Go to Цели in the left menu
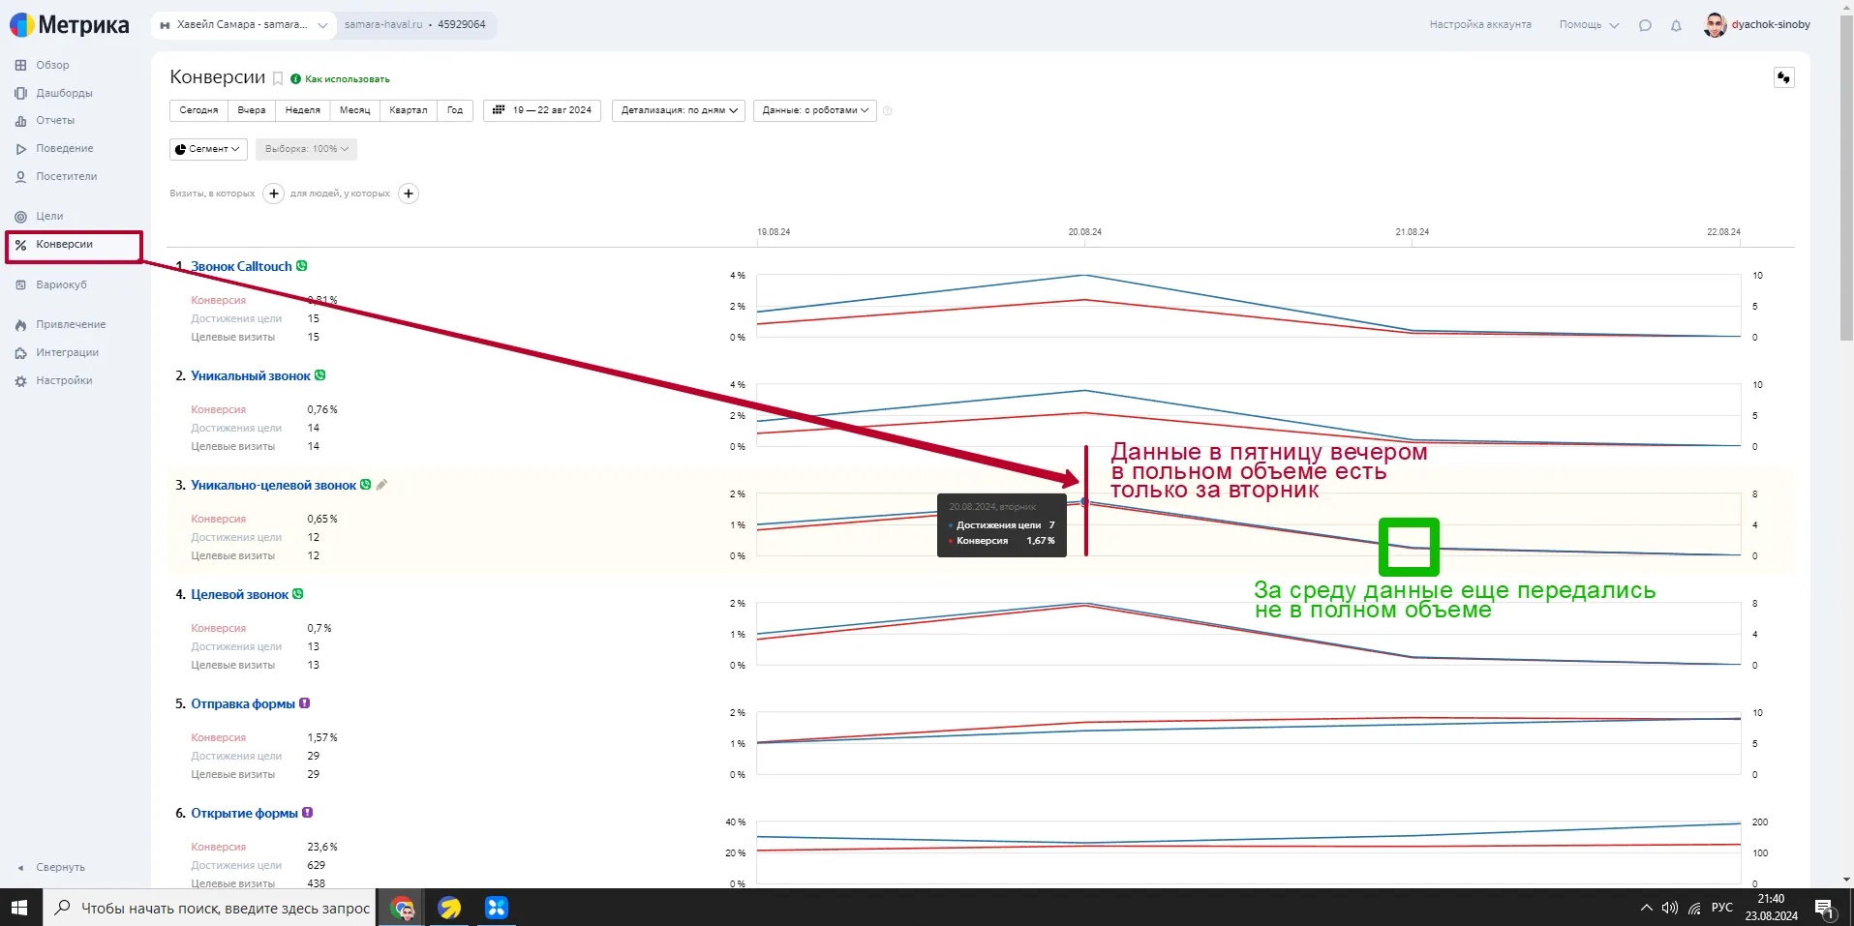 click(x=49, y=216)
